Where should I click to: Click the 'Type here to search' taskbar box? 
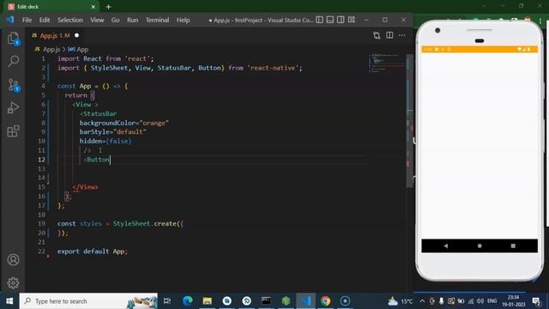(x=88, y=301)
